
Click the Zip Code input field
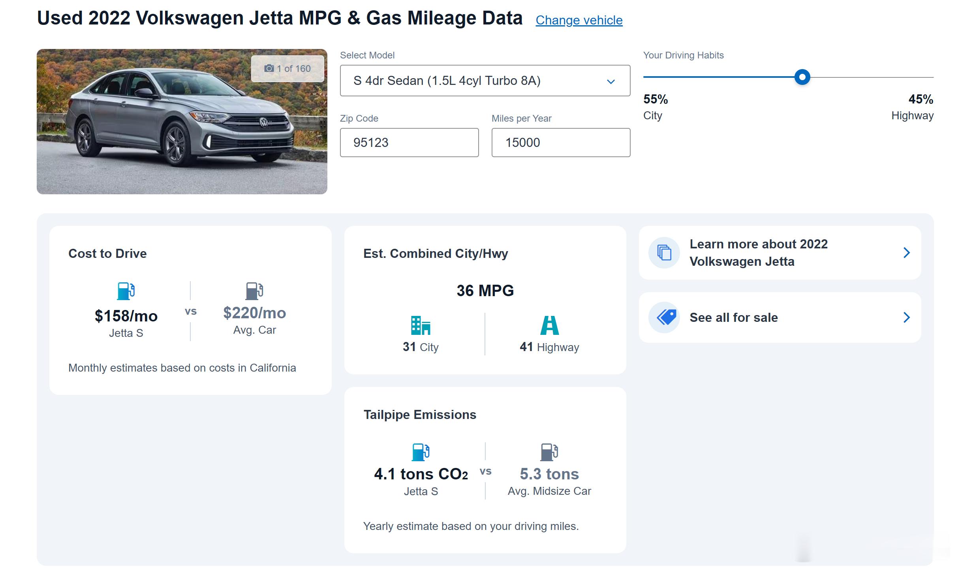(409, 143)
